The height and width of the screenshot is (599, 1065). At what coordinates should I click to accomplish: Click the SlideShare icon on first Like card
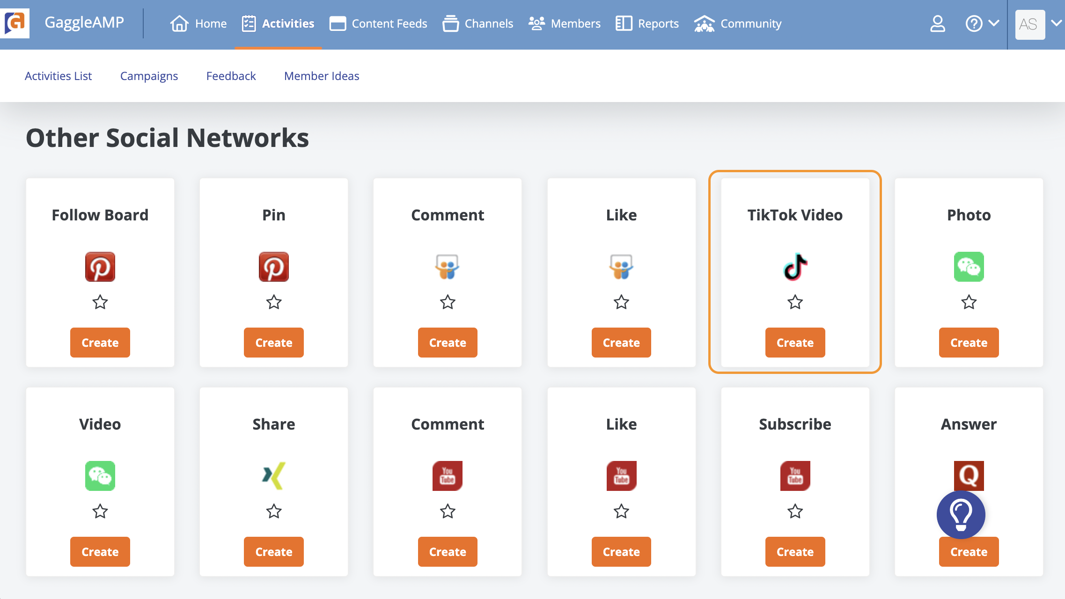(621, 267)
